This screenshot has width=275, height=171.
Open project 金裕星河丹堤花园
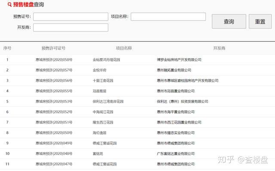pos(107,60)
